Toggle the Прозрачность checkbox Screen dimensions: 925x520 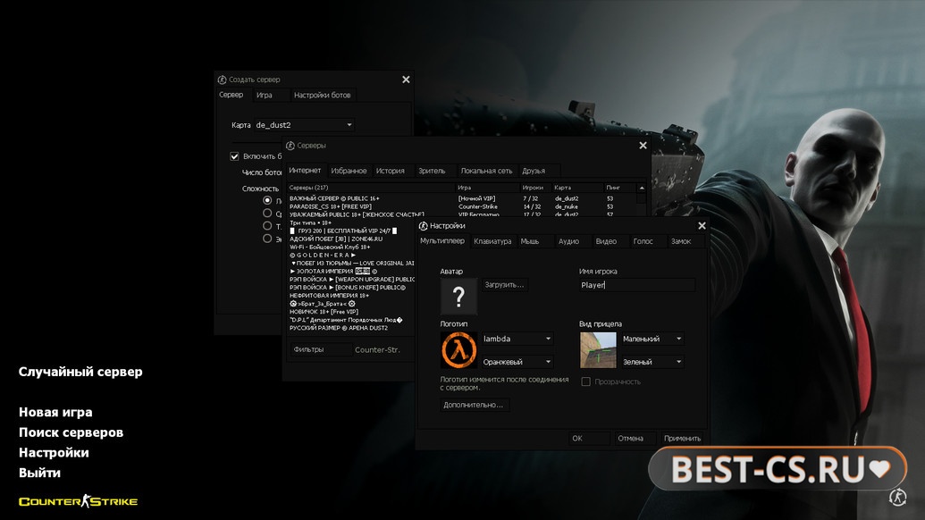(585, 382)
